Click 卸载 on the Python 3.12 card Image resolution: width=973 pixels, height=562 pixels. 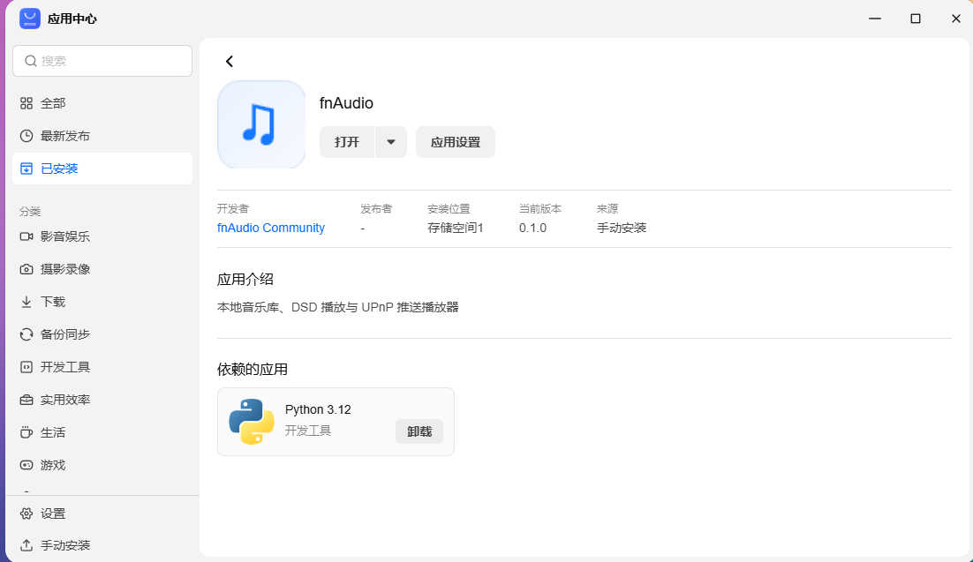tap(419, 431)
